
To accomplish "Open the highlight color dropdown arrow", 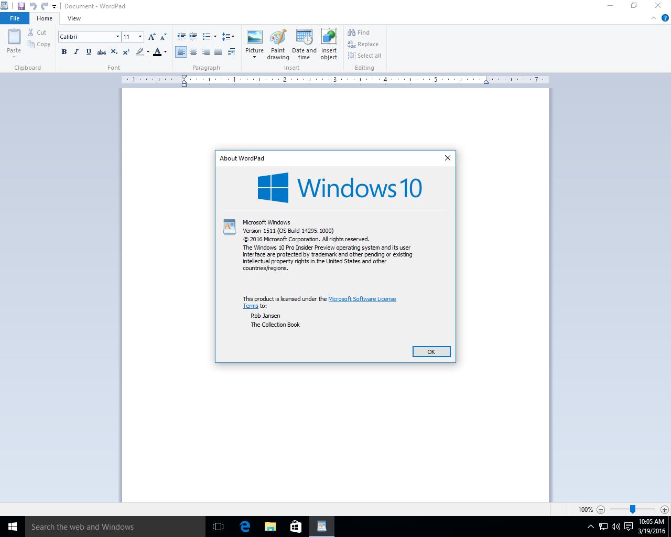I will pos(148,52).
